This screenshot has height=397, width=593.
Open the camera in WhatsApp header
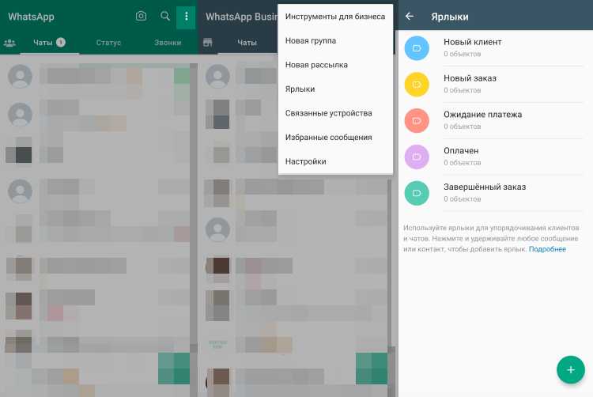pyautogui.click(x=141, y=16)
